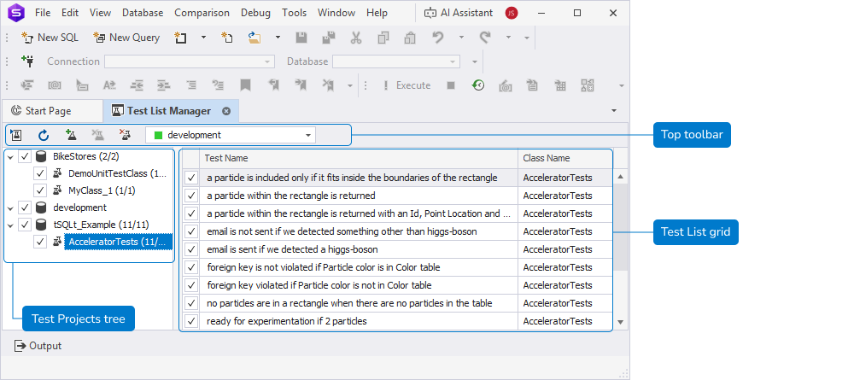This screenshot has width=854, height=380.
Task: Click the Refresh icon in Test List toolbar
Action: coord(44,135)
